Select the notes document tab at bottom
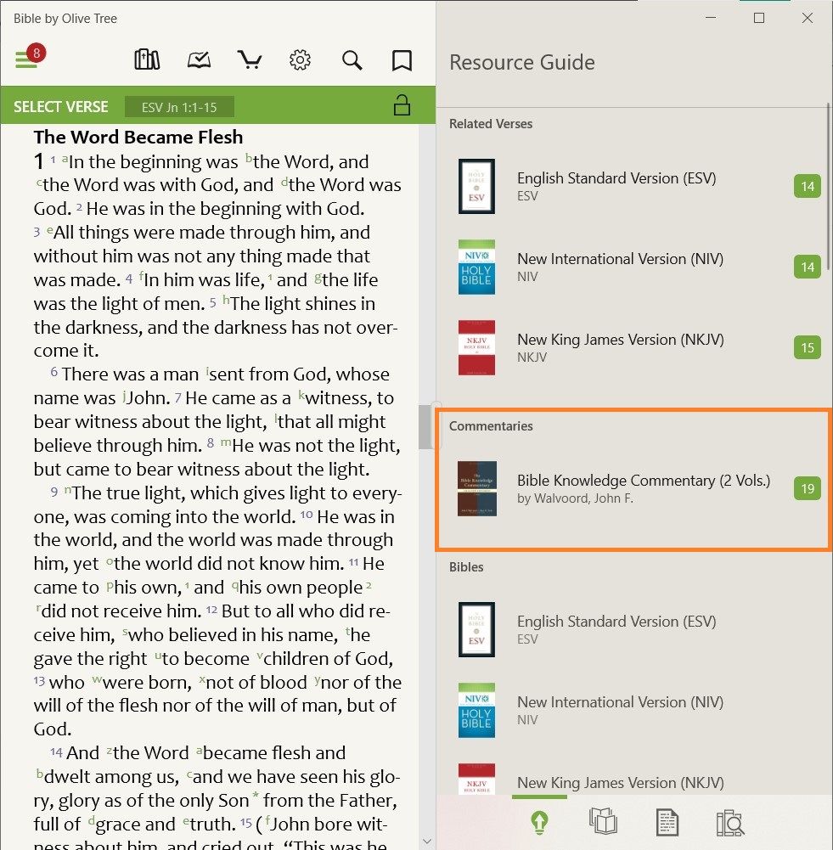The image size is (833, 850). click(x=667, y=822)
